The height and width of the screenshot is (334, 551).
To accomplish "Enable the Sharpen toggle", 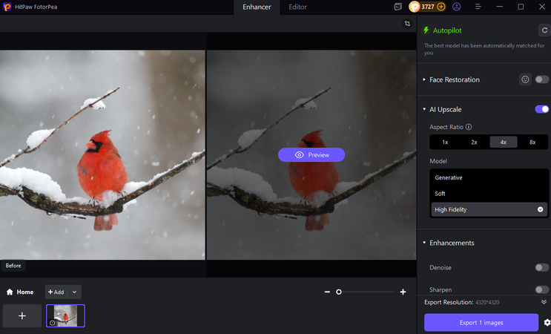I will [541, 289].
